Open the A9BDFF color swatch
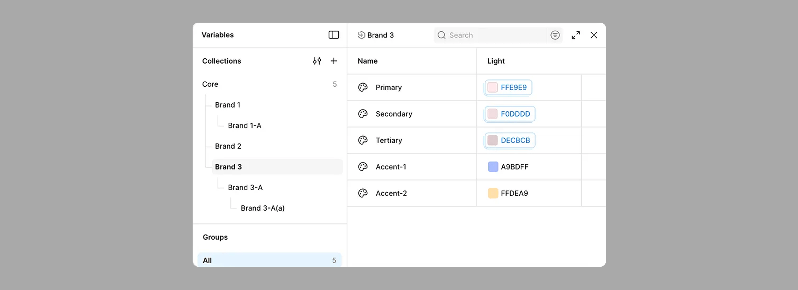 tap(493, 167)
